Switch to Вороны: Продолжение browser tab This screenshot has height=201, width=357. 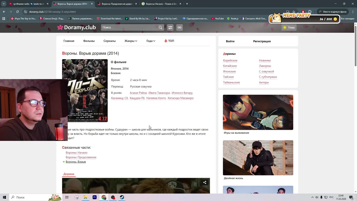pos(117,4)
